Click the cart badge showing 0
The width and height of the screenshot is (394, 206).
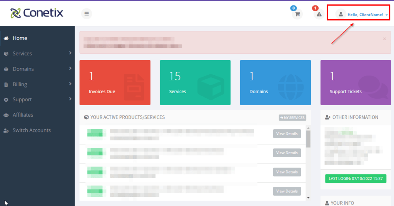[294, 8]
